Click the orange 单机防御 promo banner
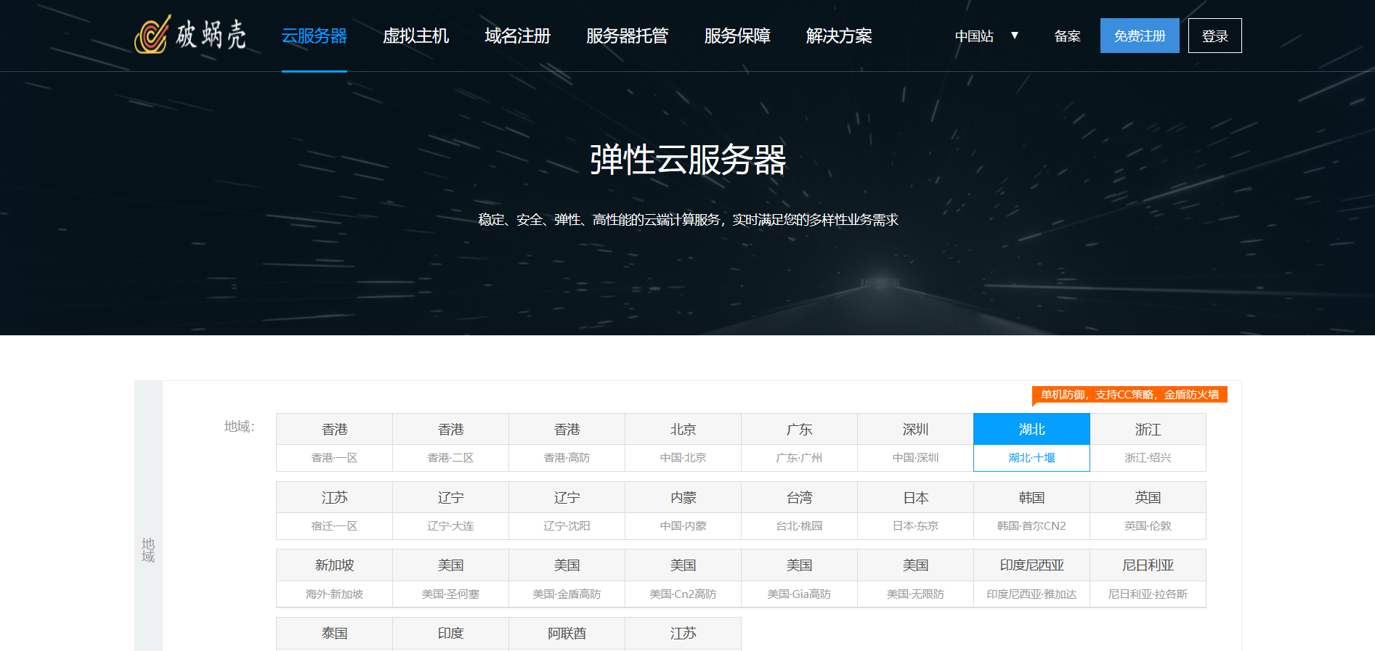The height and width of the screenshot is (651, 1375). 1129,395
